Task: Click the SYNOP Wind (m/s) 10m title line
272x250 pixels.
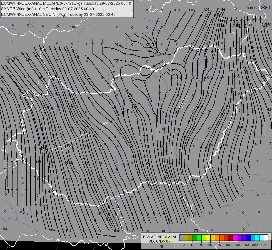Action: [x=47, y=9]
